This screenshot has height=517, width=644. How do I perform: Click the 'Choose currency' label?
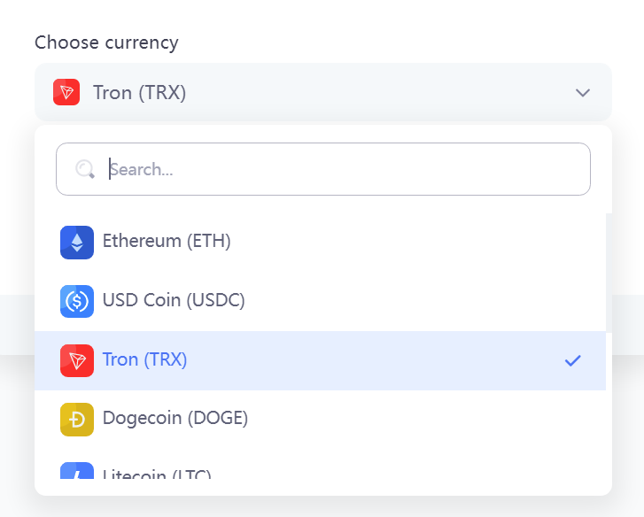coord(106,42)
